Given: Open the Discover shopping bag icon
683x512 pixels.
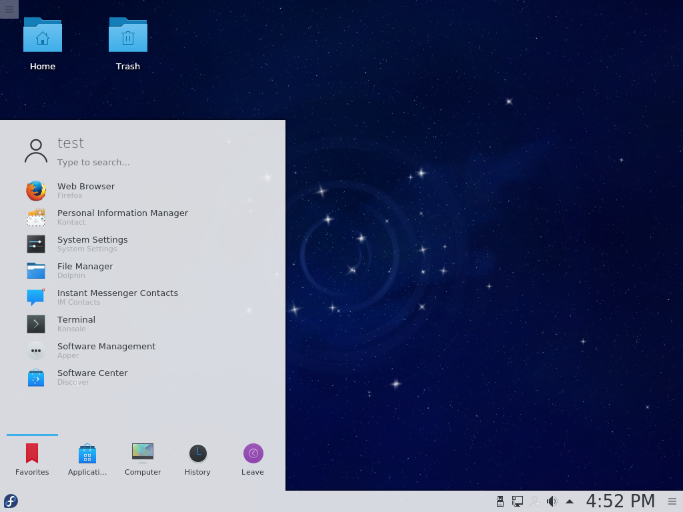Looking at the screenshot, I should click(x=36, y=377).
